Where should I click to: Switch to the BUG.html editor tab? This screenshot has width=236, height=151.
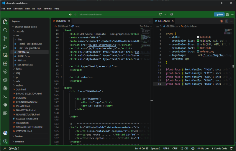click(61, 21)
